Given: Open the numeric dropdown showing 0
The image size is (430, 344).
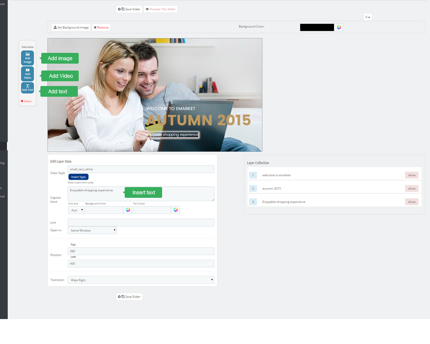Looking at the screenshot, I should pyautogui.click(x=368, y=17).
